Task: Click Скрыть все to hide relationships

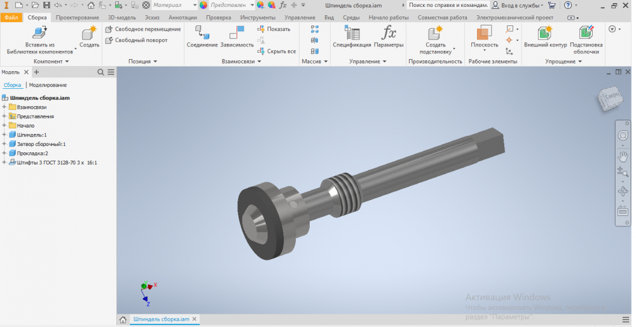Action: click(277, 51)
